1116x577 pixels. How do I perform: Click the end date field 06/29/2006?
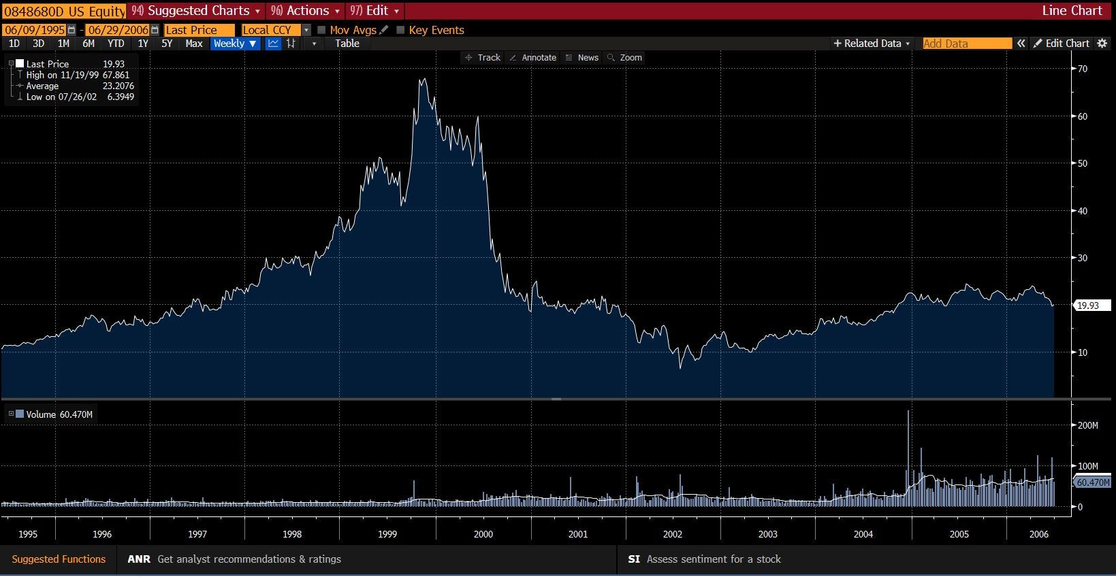click(x=118, y=30)
